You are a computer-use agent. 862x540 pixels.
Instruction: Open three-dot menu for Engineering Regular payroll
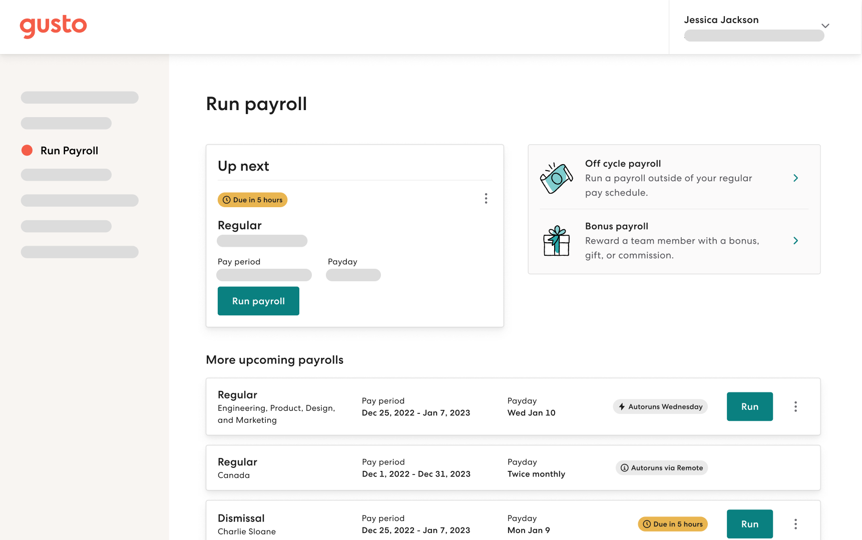click(795, 406)
